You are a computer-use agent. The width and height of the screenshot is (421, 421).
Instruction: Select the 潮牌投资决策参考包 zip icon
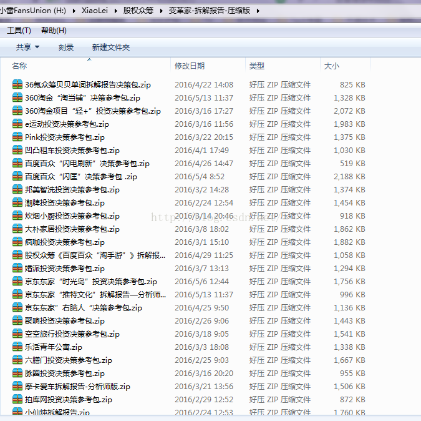point(17,203)
